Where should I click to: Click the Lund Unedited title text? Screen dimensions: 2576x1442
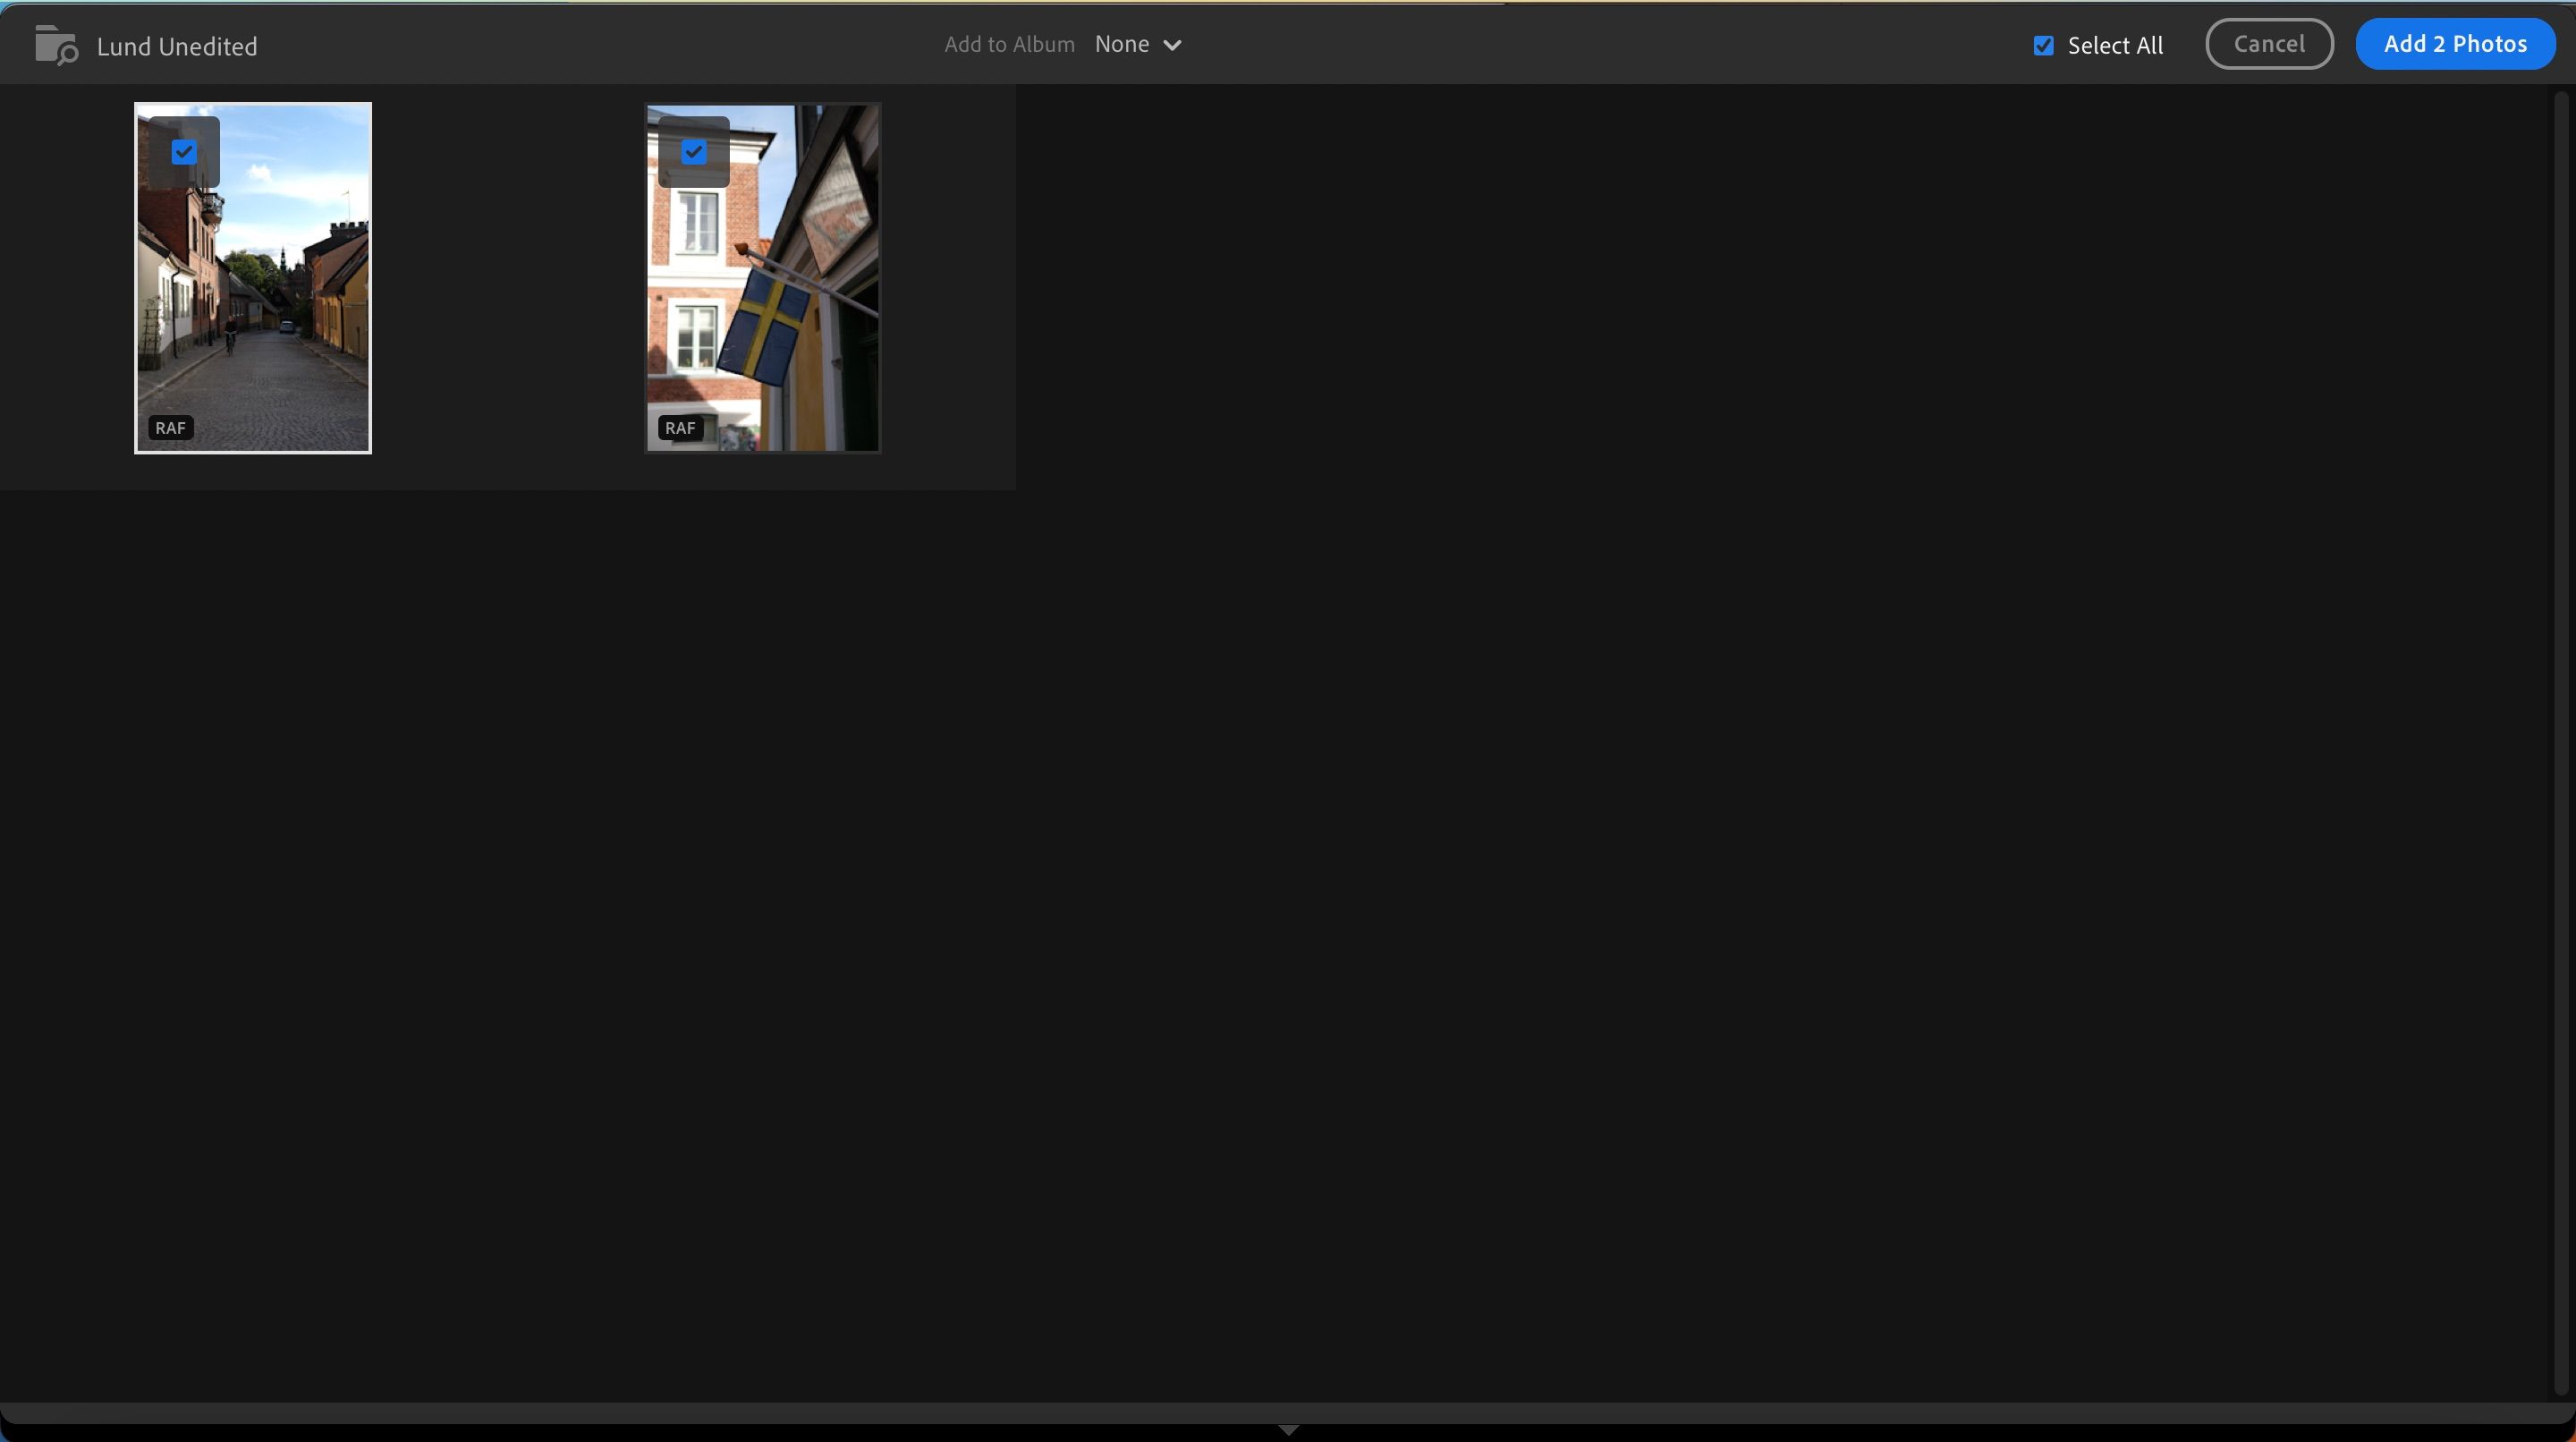[176, 46]
